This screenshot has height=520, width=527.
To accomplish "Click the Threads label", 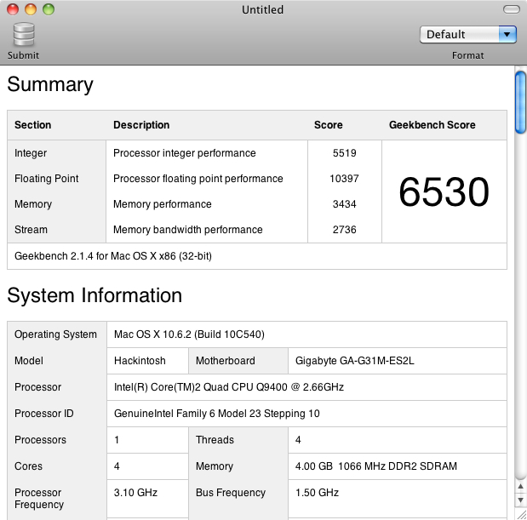I will (x=215, y=440).
